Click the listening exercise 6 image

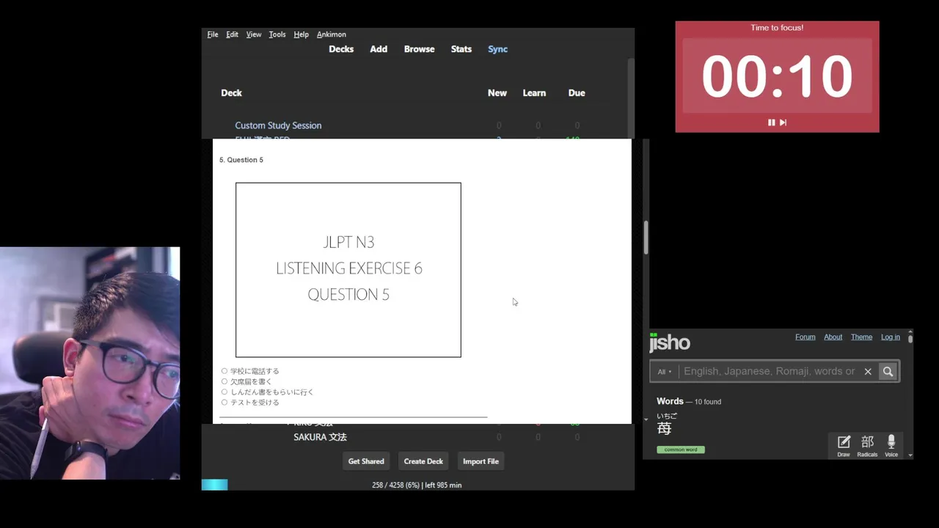(348, 270)
